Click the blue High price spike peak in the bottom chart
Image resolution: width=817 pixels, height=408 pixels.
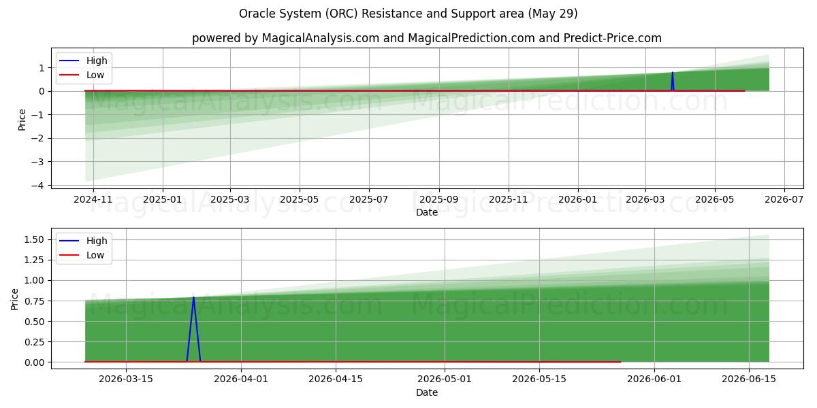click(193, 298)
